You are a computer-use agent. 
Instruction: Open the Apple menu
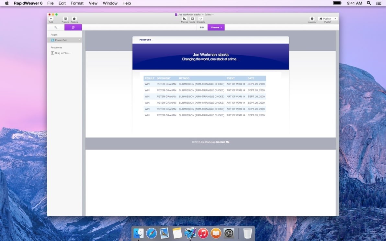pos(7,3)
